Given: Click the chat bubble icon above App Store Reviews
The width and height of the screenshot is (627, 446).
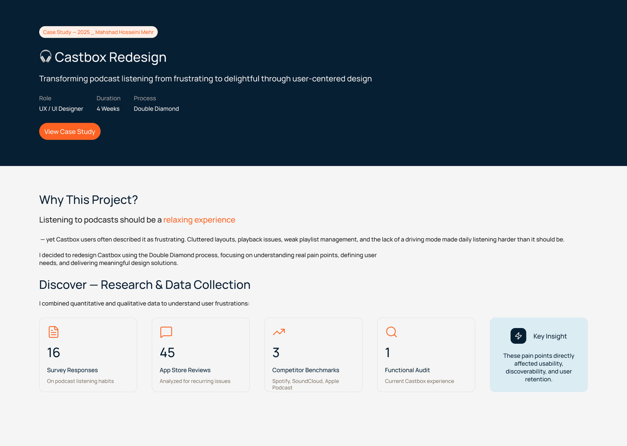Looking at the screenshot, I should coord(166,332).
